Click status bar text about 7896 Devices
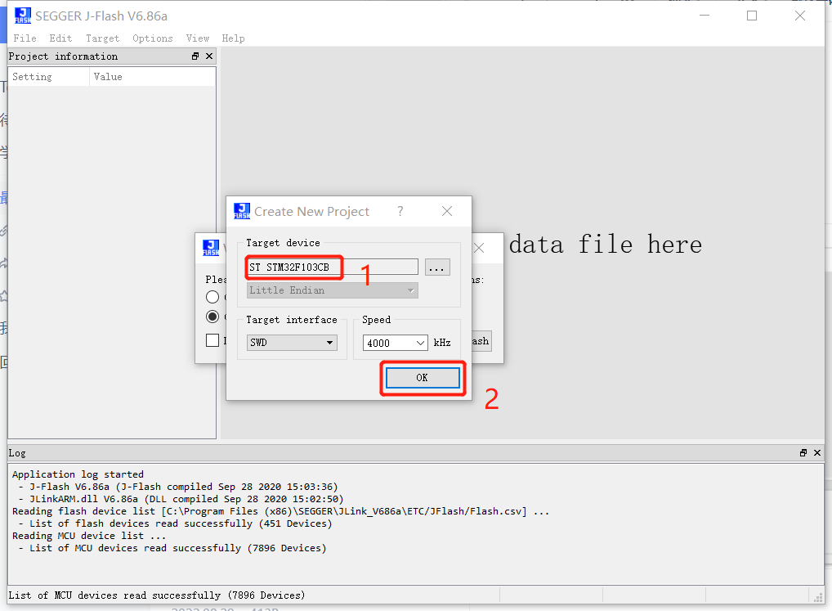The width and height of the screenshot is (832, 611). click(157, 595)
